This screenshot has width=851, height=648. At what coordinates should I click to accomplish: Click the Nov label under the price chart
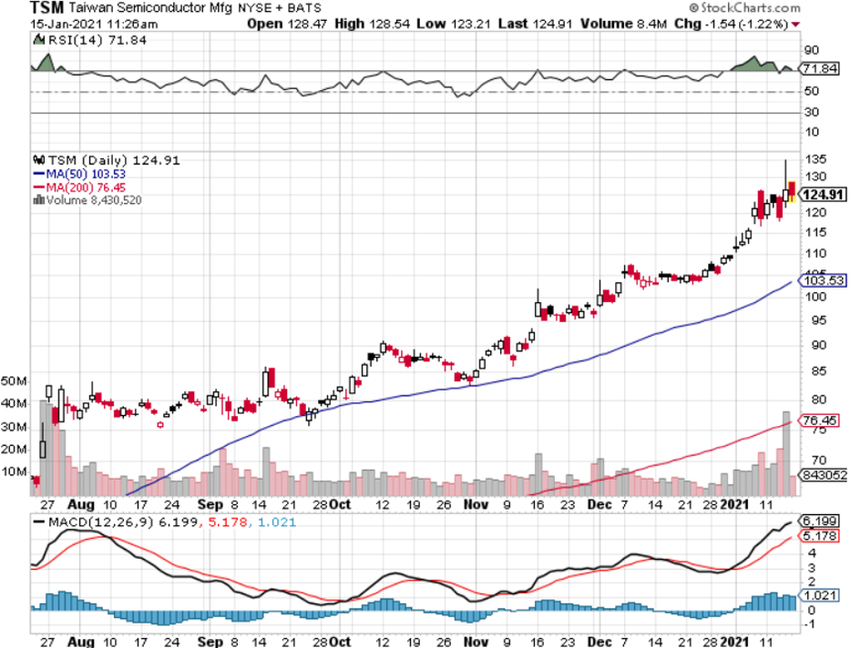[476, 505]
